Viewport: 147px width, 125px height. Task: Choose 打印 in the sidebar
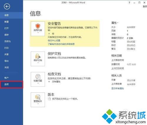tap(11, 48)
